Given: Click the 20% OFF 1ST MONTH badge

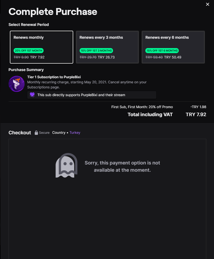Looking at the screenshot, I should 29,50.
